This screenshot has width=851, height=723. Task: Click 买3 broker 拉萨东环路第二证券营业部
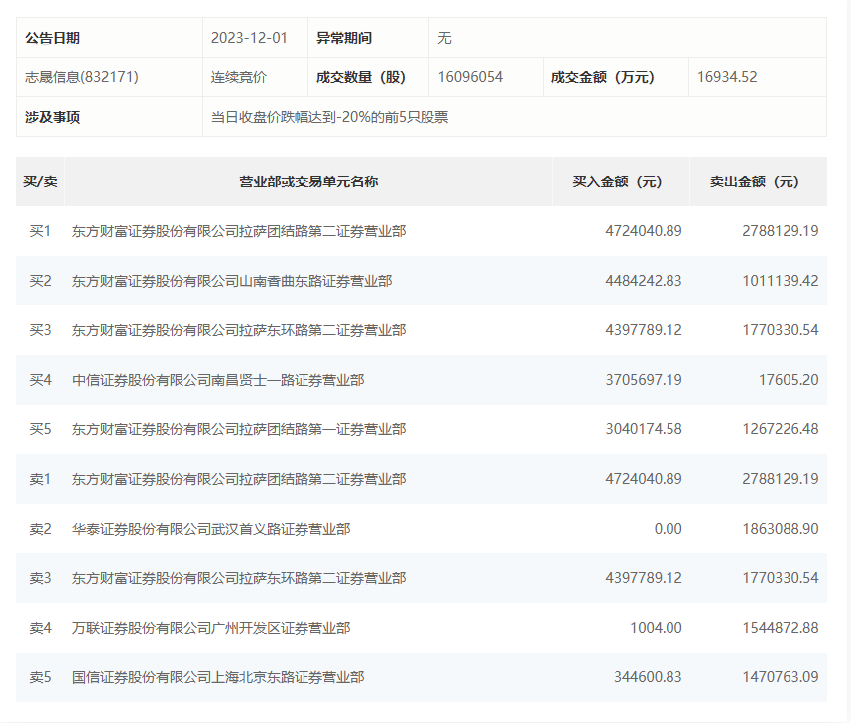point(239,330)
